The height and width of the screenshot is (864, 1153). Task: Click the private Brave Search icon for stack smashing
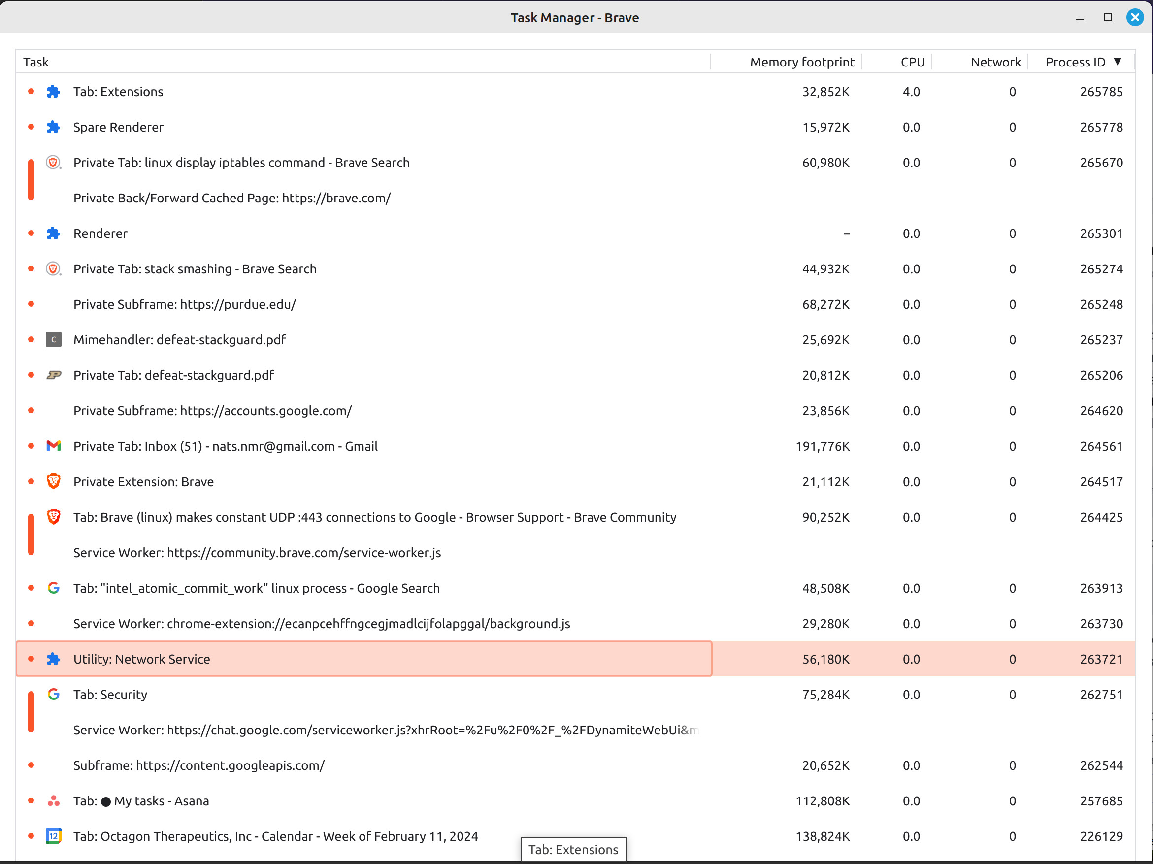[53, 269]
